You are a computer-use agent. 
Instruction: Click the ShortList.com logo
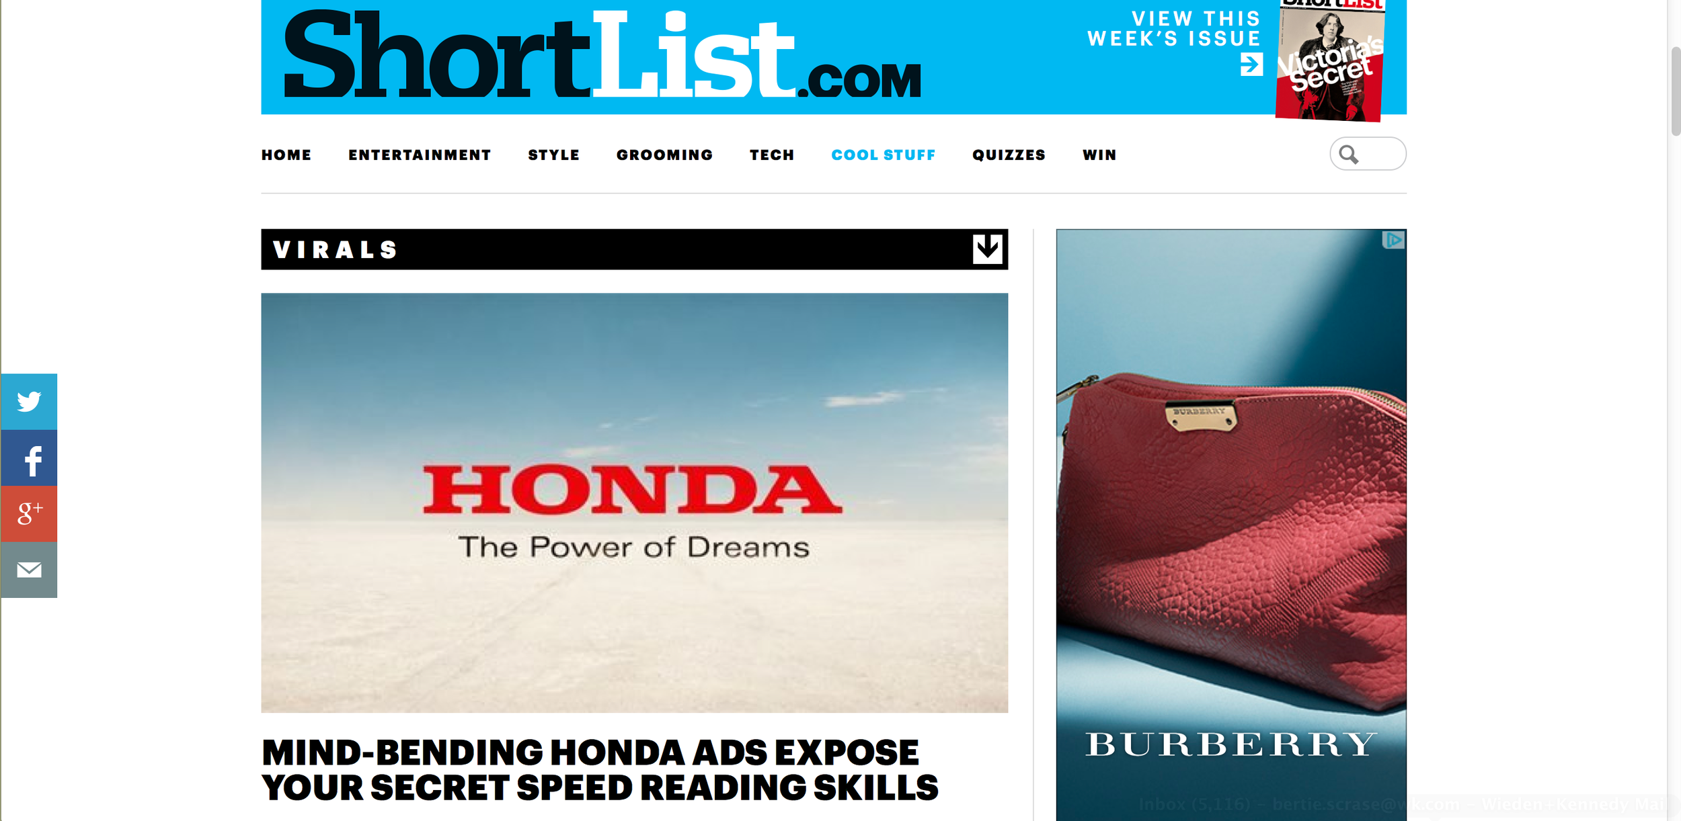(x=602, y=55)
